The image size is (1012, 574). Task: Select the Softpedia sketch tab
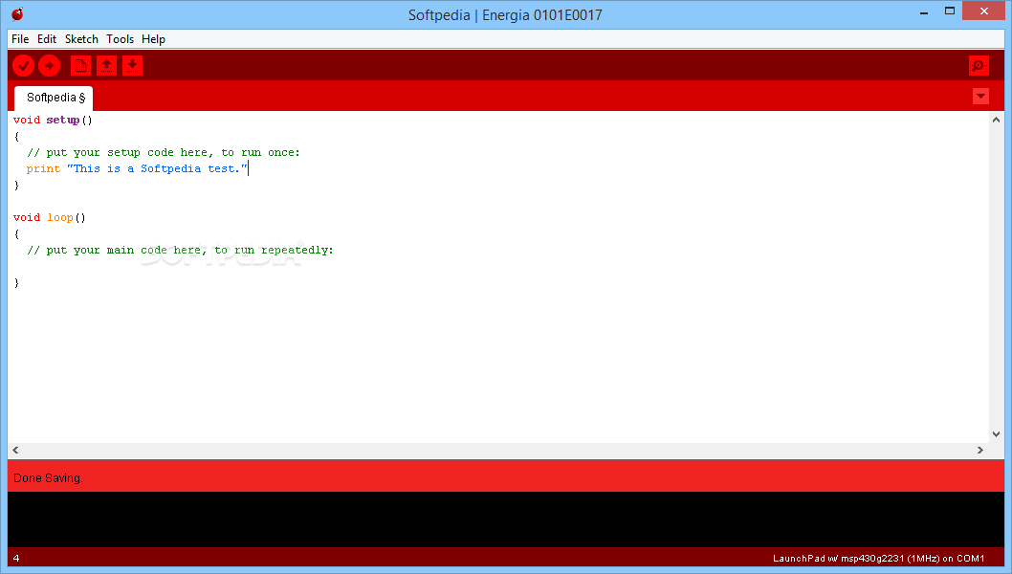[55, 99]
